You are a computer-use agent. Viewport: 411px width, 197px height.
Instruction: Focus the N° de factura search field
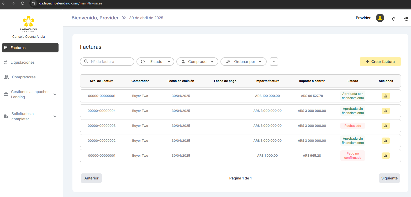coord(110,62)
